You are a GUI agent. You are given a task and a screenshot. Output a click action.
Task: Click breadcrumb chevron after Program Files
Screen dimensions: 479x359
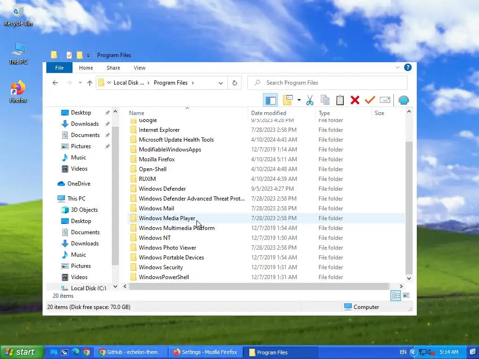tap(193, 83)
